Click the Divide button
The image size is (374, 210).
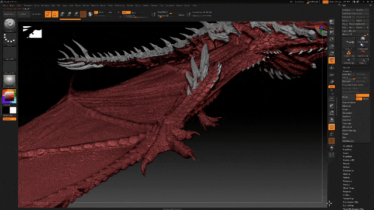[x=349, y=97]
